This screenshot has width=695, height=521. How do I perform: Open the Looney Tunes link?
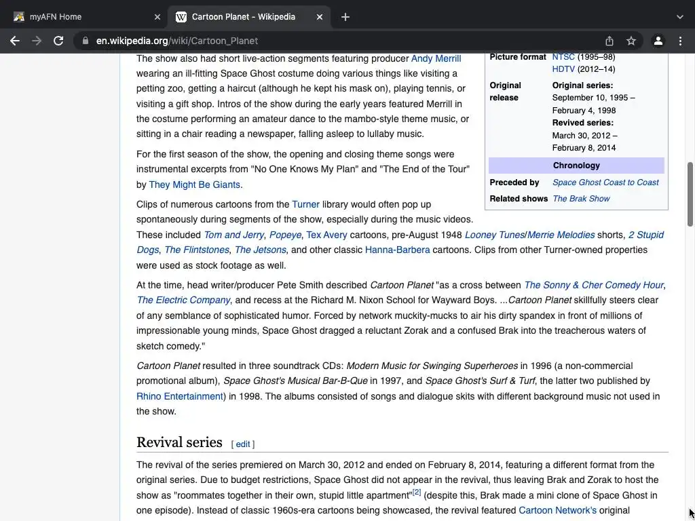[495, 235]
